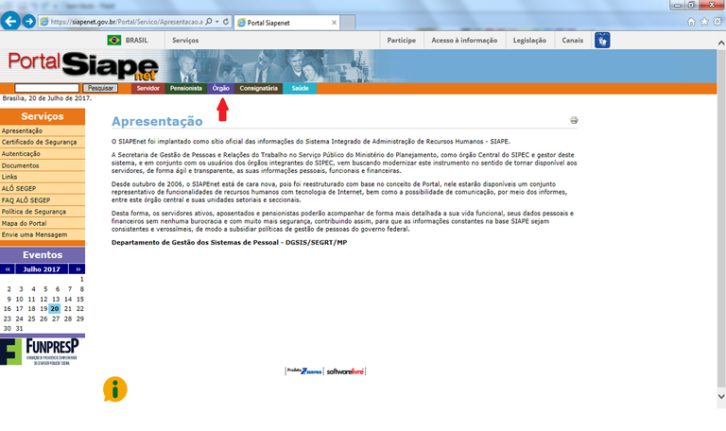This screenshot has height=431, width=726.
Task: Click the scrollbar up arrow
Action: [721, 43]
